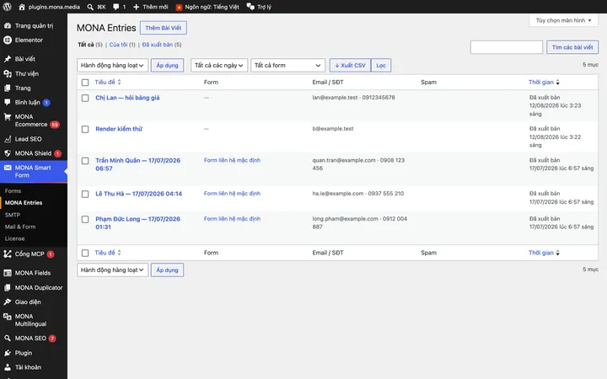
Task: Tick the select-all checkbox in table header
Action: tap(85, 83)
